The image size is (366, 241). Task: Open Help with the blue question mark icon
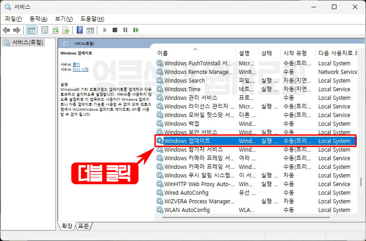79,30
